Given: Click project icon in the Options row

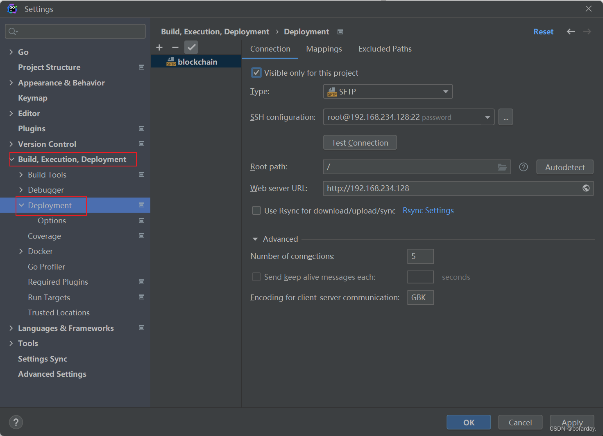Looking at the screenshot, I should tap(141, 220).
